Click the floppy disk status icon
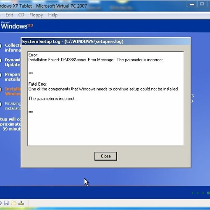The image size is (210, 210). [6, 203]
